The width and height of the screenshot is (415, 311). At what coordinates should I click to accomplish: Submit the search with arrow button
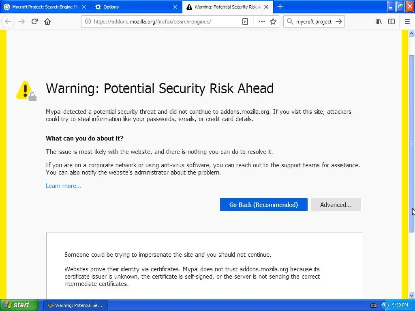(339, 21)
